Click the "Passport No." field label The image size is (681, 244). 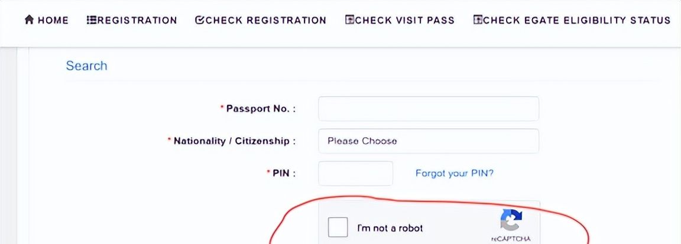(x=260, y=109)
